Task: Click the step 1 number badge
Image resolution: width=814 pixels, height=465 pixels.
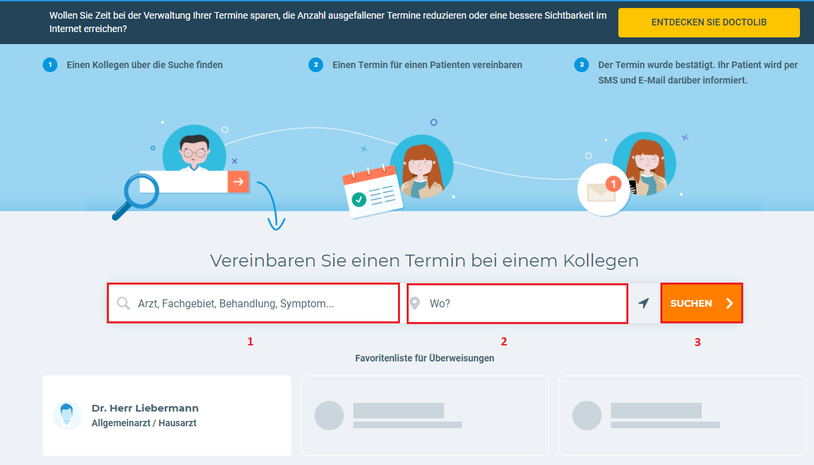Action: pyautogui.click(x=49, y=65)
